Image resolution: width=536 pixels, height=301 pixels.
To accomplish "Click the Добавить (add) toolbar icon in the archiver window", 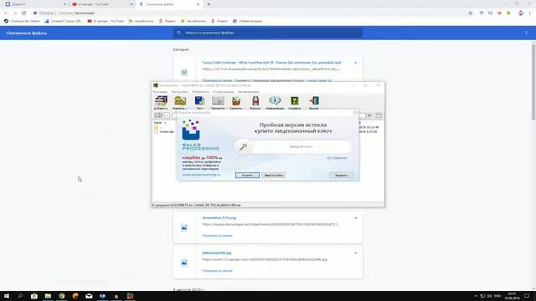I will [161, 101].
